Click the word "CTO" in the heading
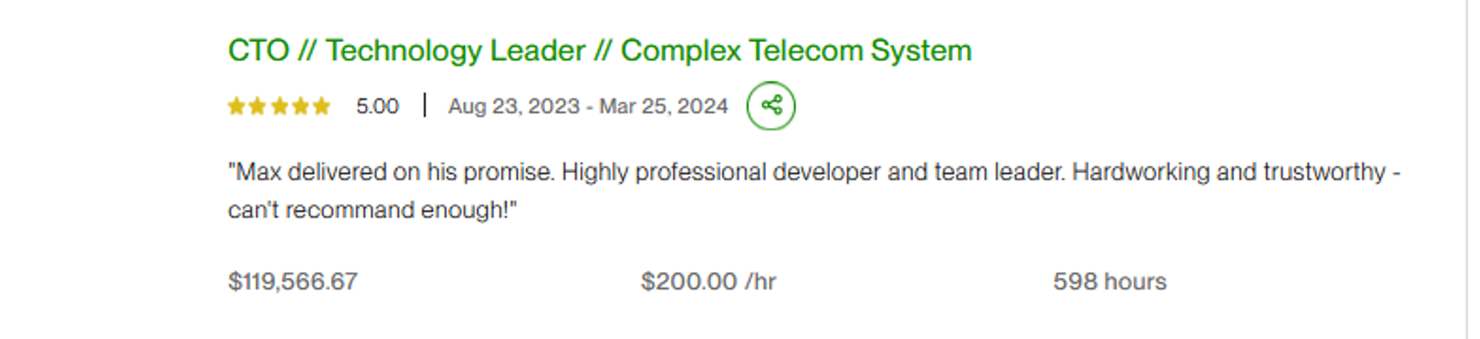The width and height of the screenshot is (1480, 339). coord(258,50)
